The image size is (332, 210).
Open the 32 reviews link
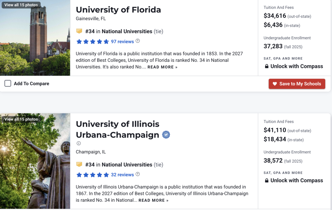pyautogui.click(x=122, y=175)
